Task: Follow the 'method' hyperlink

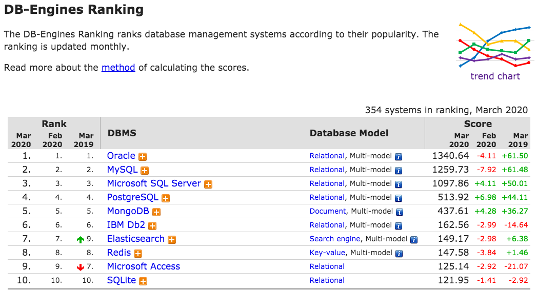Action: click(x=118, y=67)
